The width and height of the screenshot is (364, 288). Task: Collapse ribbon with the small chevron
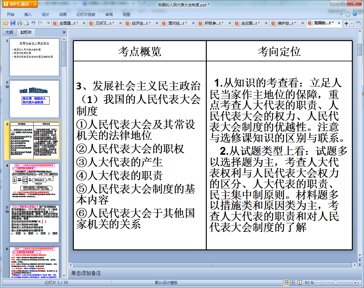click(341, 14)
